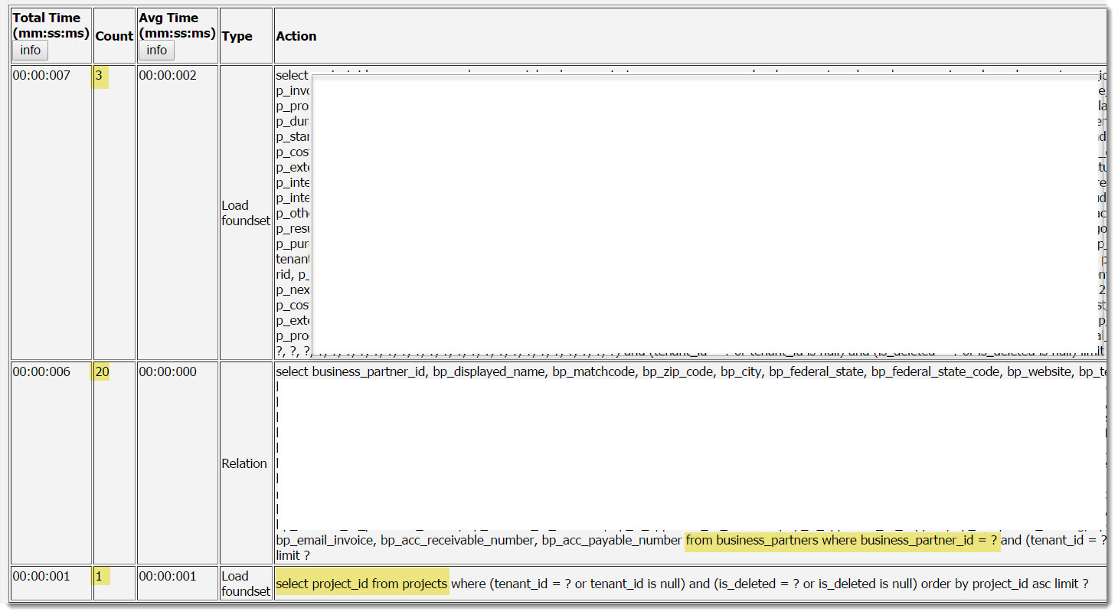Click highlighted 'select project_id from projects' text
The image size is (1118, 615).
point(361,584)
